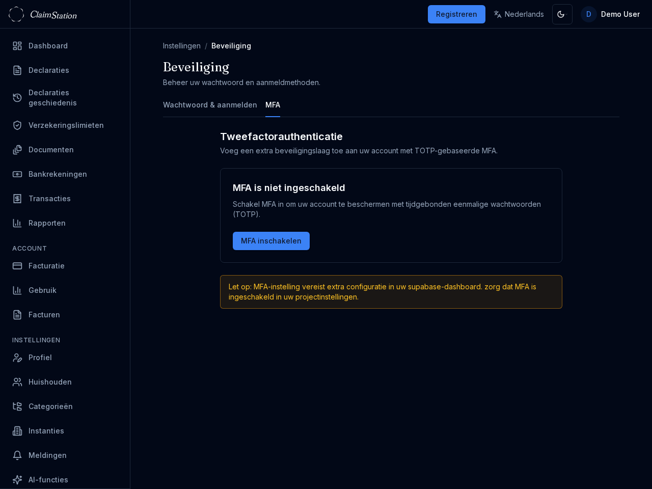The width and height of the screenshot is (652, 489).
Task: Open the Nederlands language selector
Action: [x=519, y=14]
